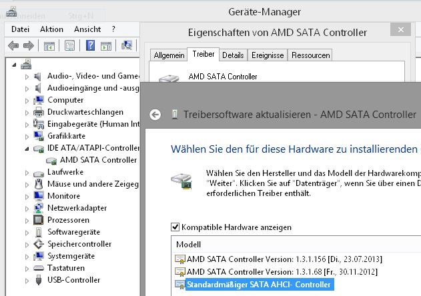This screenshot has width=421, height=296.
Task: Switch to the Ressourcen tab
Action: click(x=311, y=55)
